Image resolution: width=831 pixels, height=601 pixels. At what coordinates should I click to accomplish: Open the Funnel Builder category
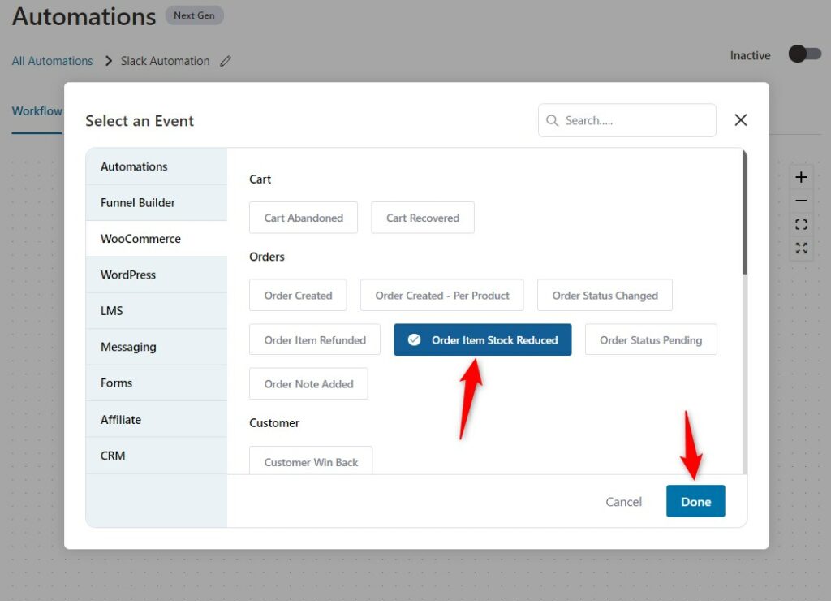(157, 202)
